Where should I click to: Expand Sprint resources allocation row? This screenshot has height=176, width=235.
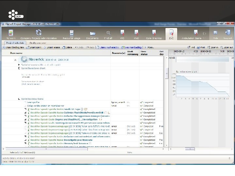(x=19, y=65)
